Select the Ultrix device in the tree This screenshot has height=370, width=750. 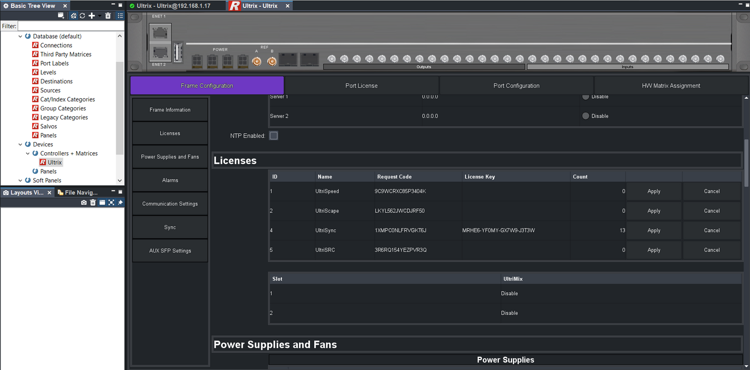click(54, 162)
